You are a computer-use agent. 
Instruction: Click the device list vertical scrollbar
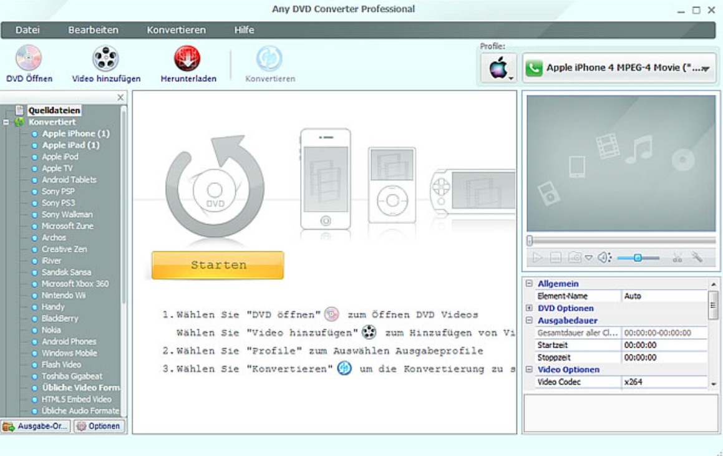coord(123,205)
